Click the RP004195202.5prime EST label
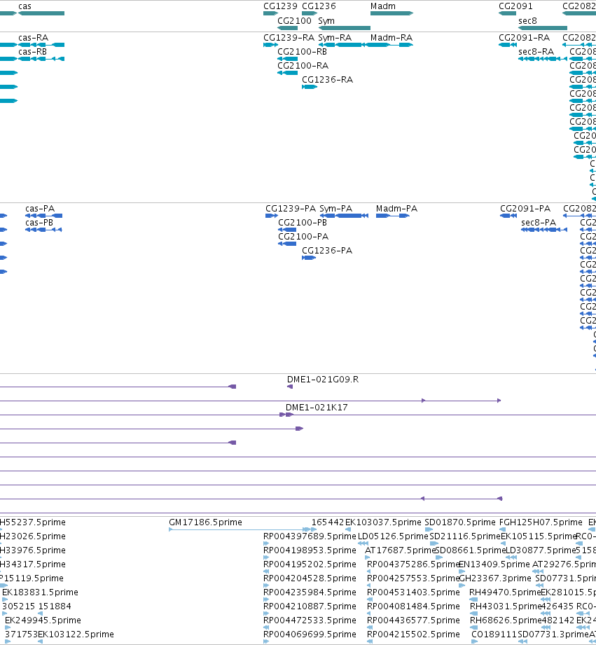 (310, 564)
